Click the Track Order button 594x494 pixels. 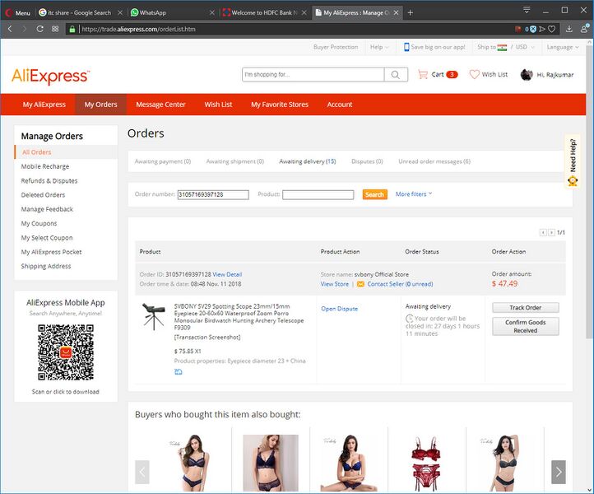[526, 307]
